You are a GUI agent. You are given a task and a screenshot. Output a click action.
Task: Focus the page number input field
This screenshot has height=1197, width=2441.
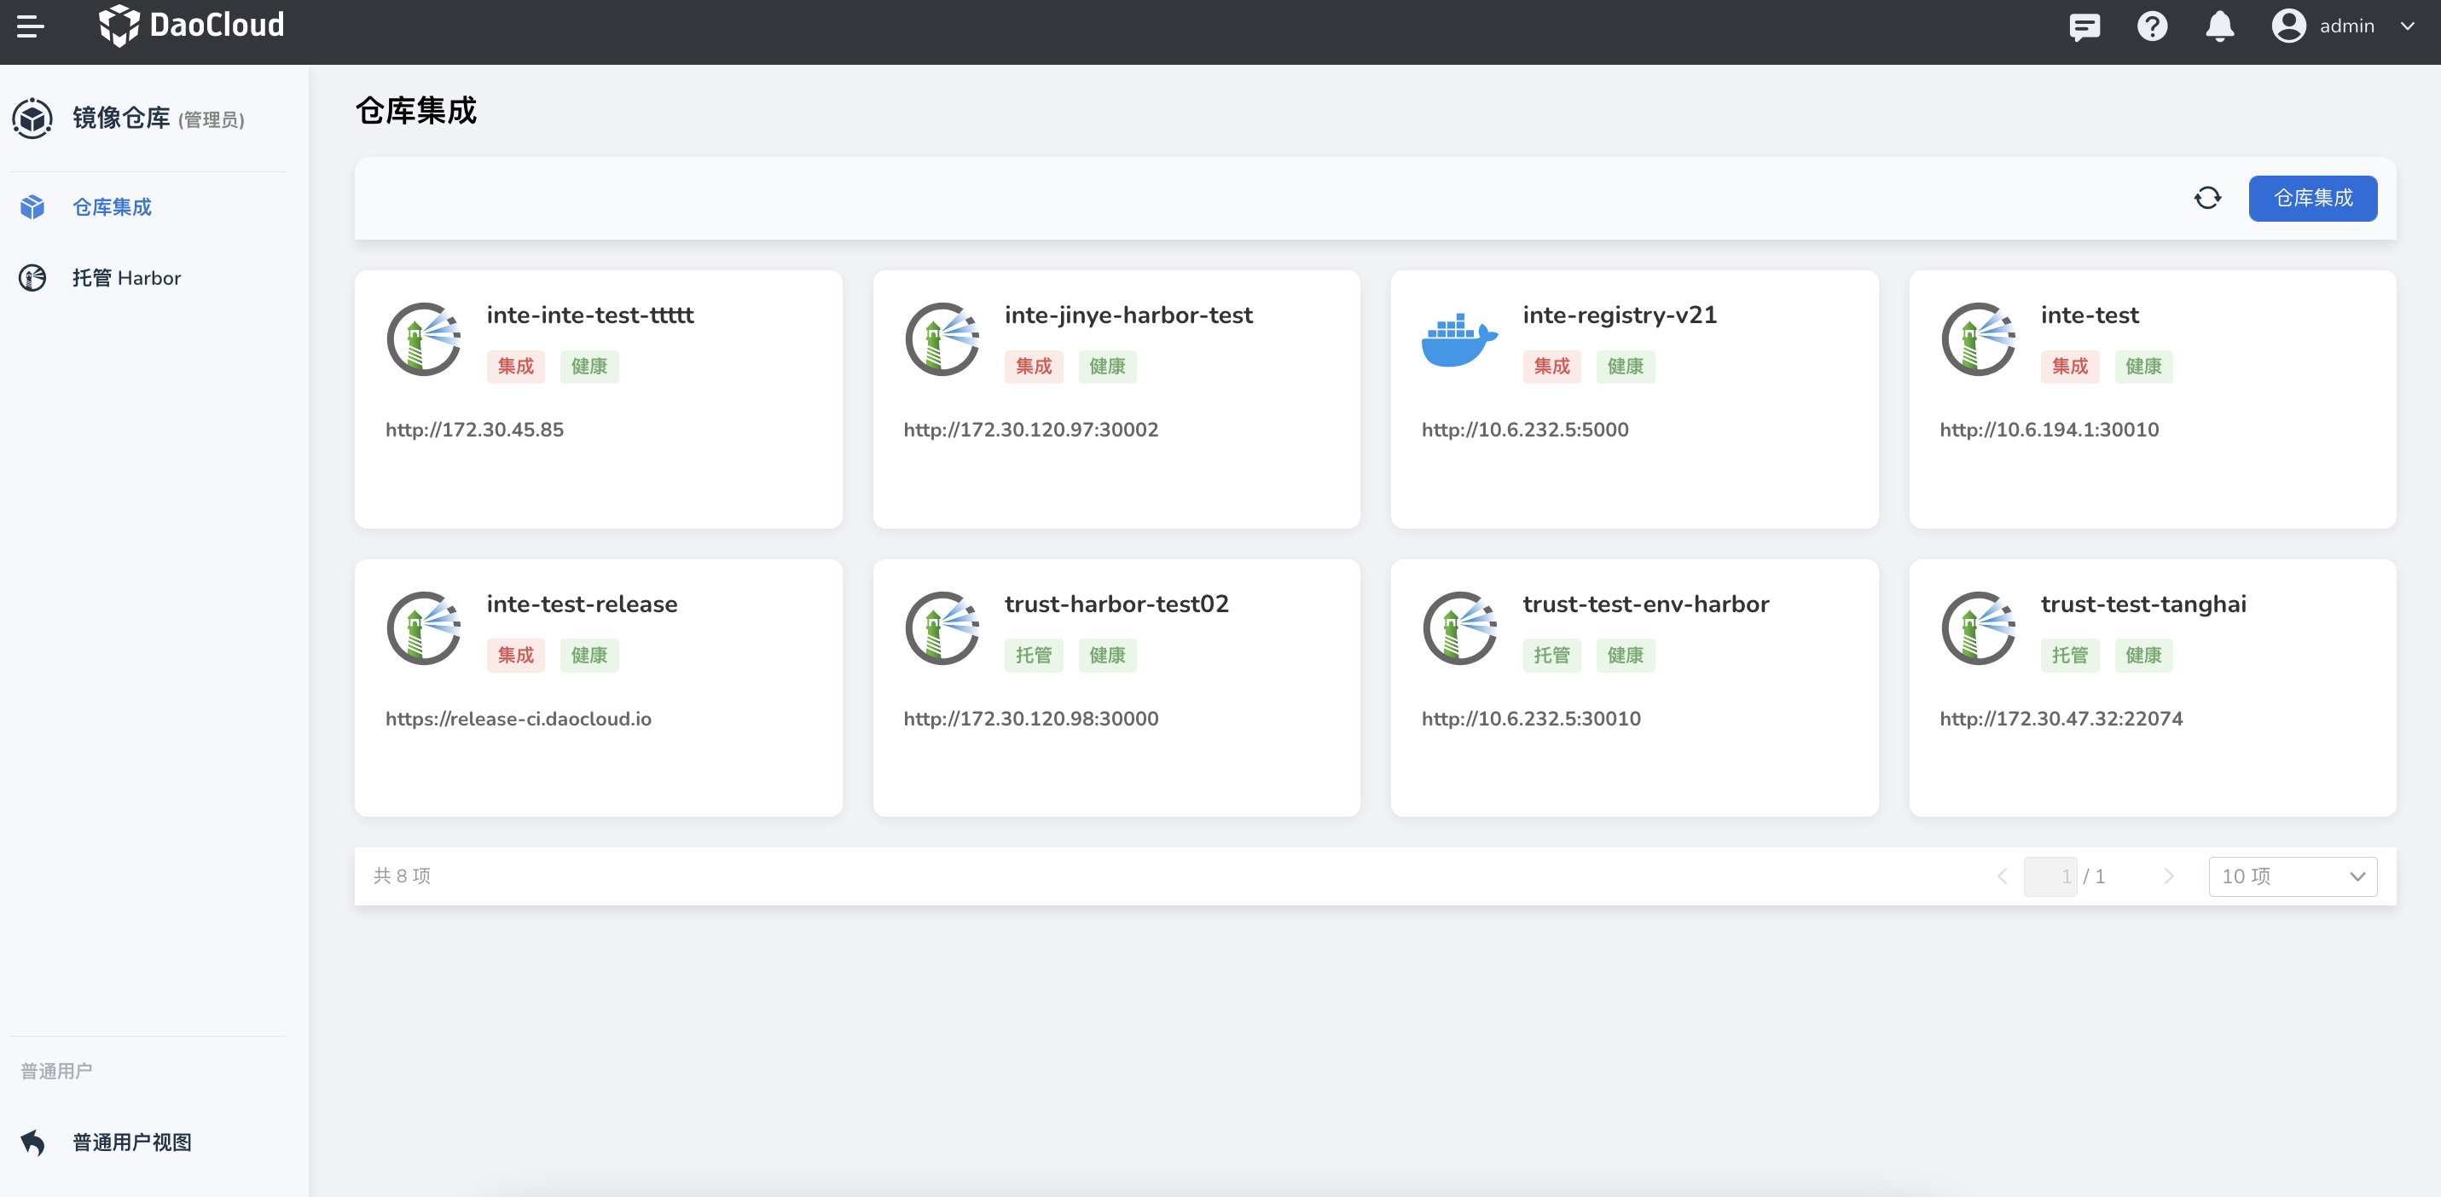point(2050,877)
